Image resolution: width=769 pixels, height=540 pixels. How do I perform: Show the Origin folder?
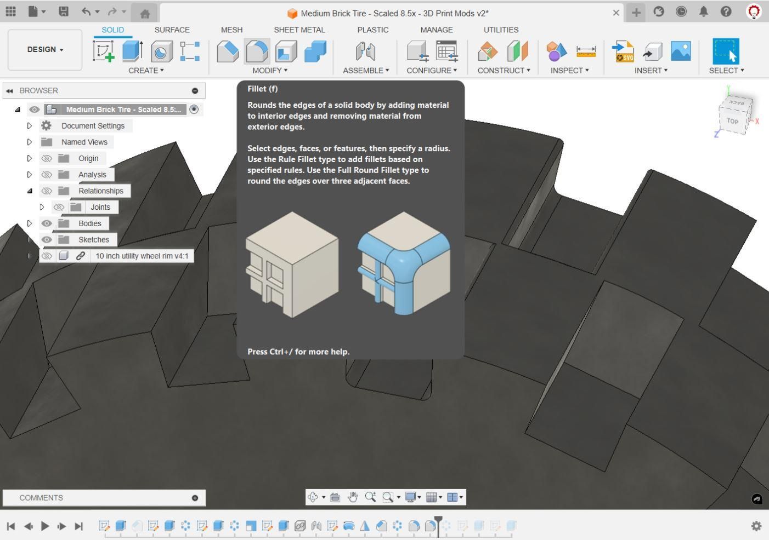47,158
